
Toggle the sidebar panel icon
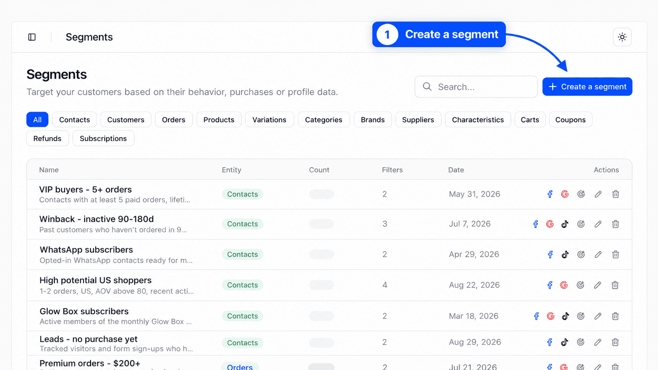click(32, 37)
